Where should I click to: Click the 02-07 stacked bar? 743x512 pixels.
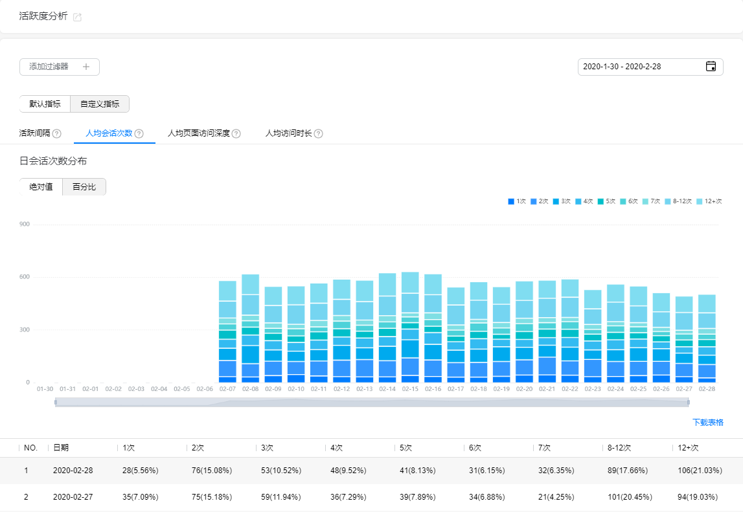pyautogui.click(x=227, y=331)
